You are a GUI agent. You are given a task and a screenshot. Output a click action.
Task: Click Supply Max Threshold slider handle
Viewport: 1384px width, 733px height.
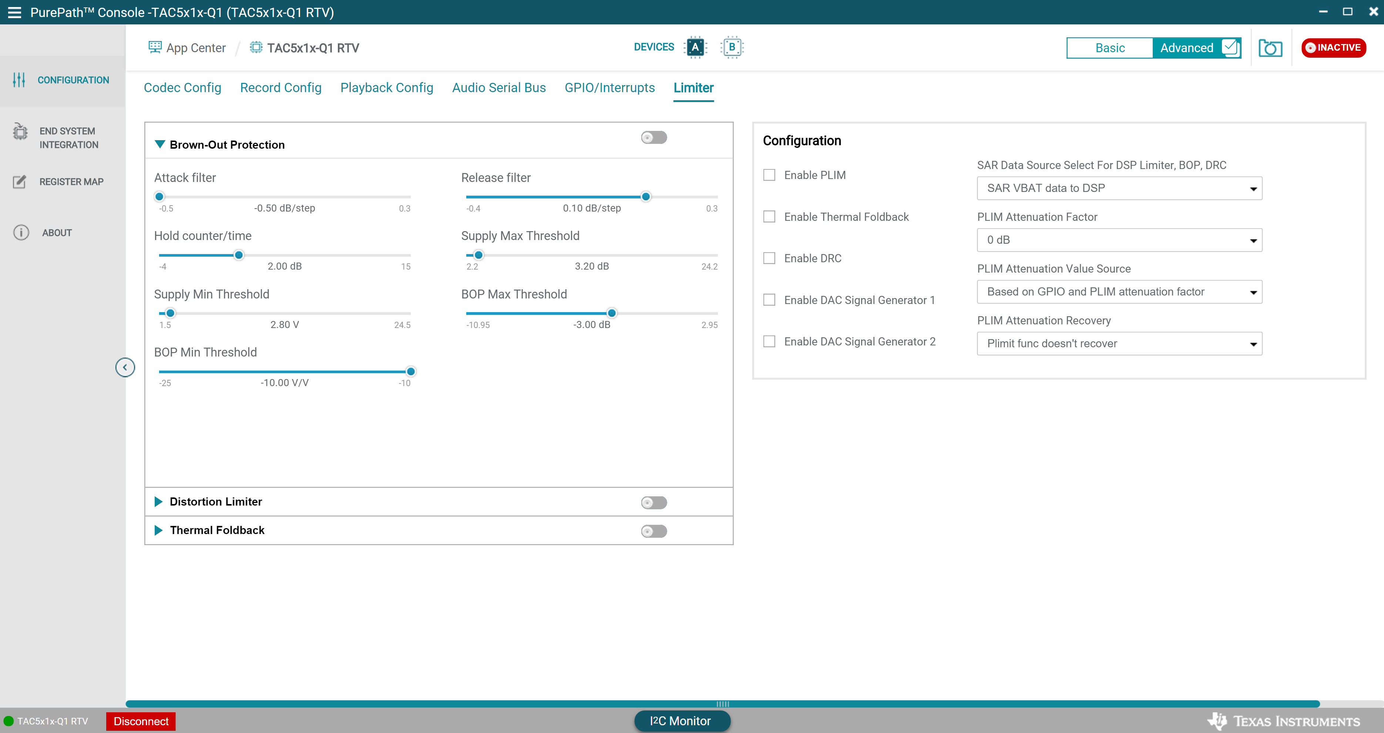coord(478,255)
